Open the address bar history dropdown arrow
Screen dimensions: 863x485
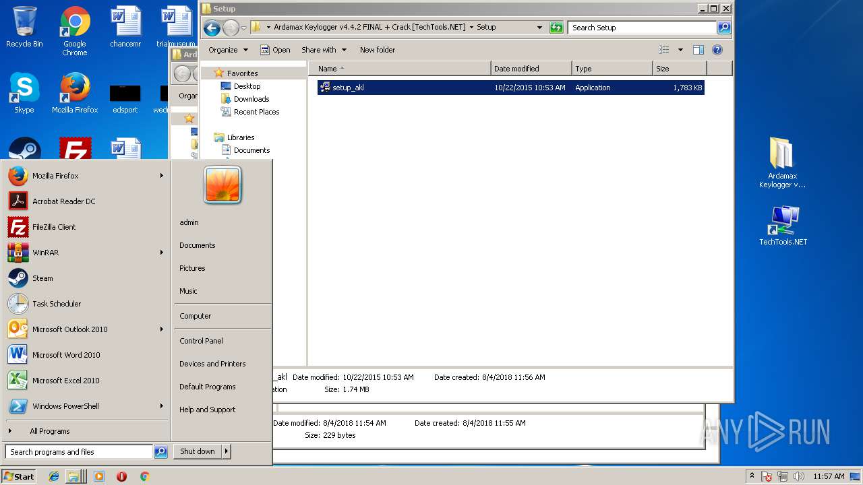[539, 28]
